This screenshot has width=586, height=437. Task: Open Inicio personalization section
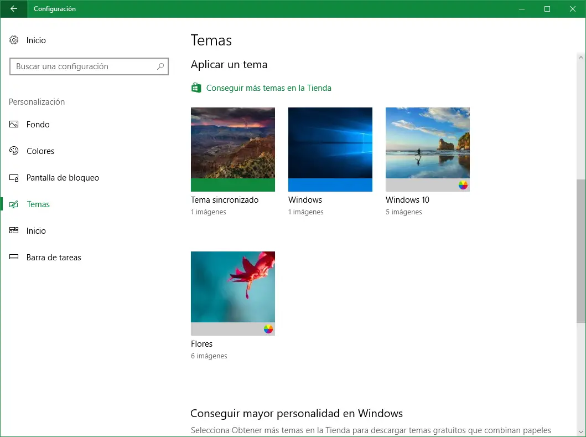pyautogui.click(x=36, y=230)
